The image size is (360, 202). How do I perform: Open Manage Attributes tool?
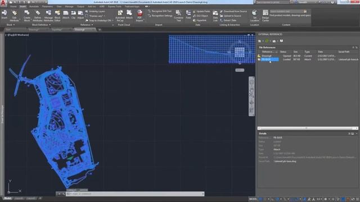point(48,16)
